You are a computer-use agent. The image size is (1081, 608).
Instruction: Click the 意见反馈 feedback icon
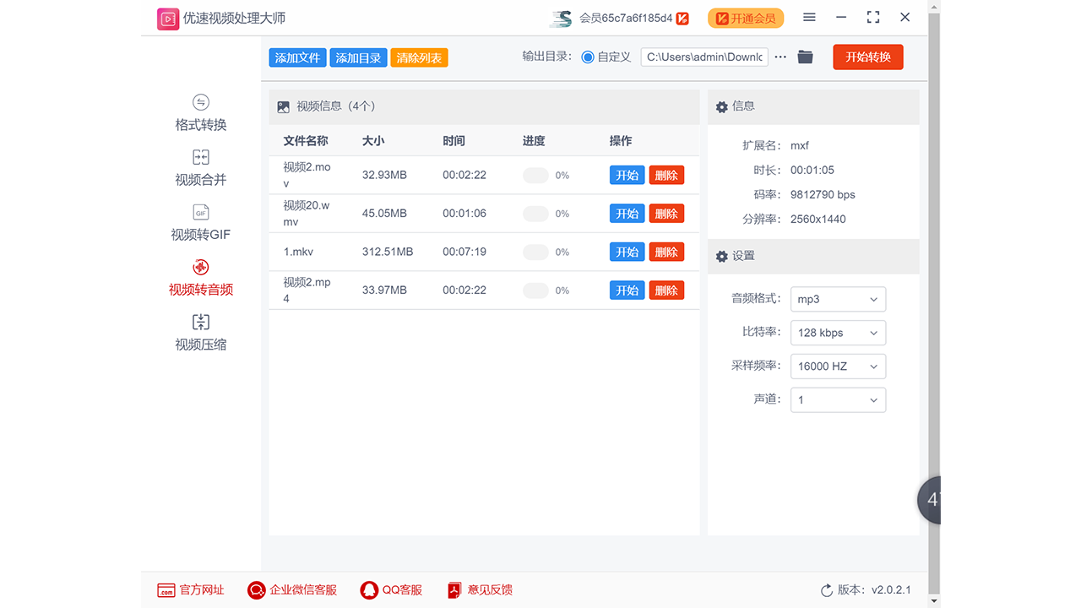(x=454, y=589)
